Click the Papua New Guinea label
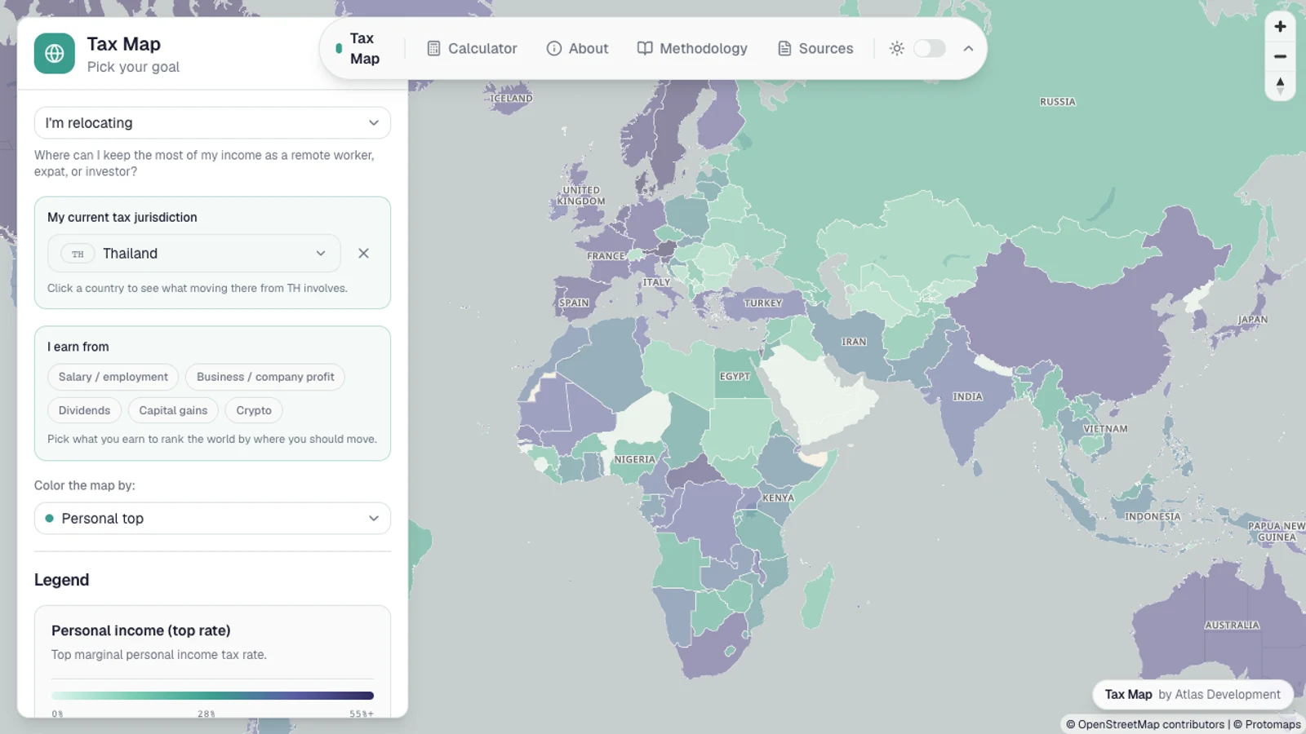The width and height of the screenshot is (1306, 734). pos(1277,532)
